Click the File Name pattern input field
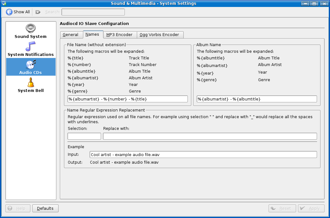The width and height of the screenshot is (330, 218). point(128,99)
